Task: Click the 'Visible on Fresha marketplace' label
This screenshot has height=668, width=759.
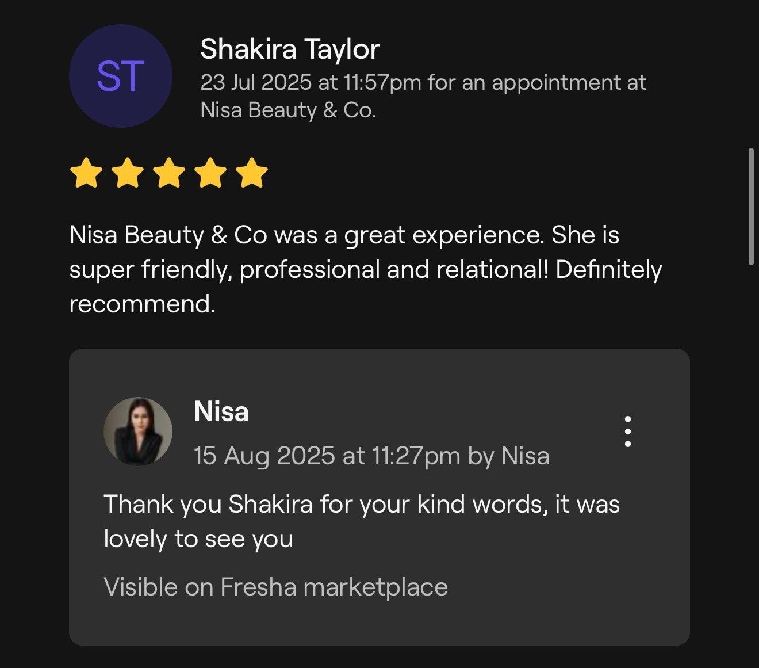Action: pos(275,587)
